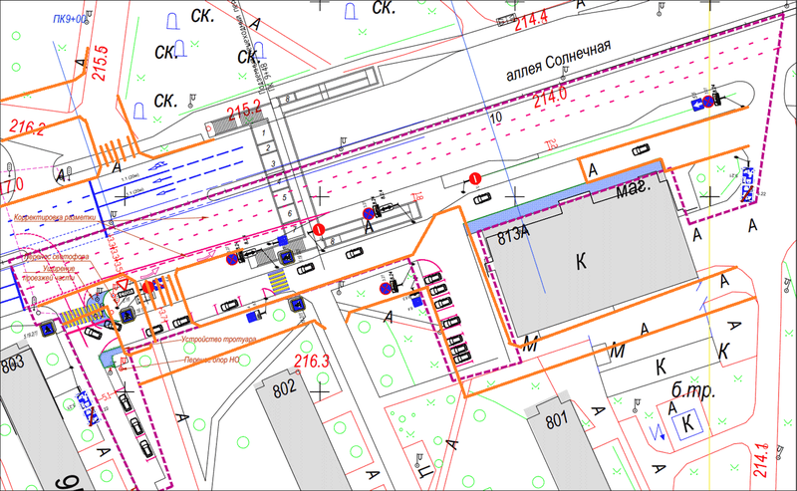This screenshot has height=491, width=797.
Task: Click the red no-entry sign north of building 813A
Action: click(475, 178)
